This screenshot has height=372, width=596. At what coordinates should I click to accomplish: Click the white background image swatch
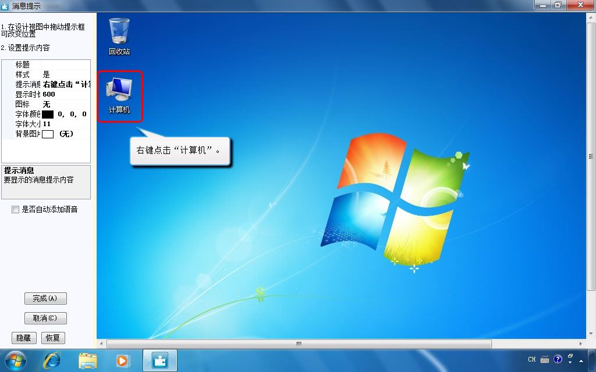[x=48, y=134]
